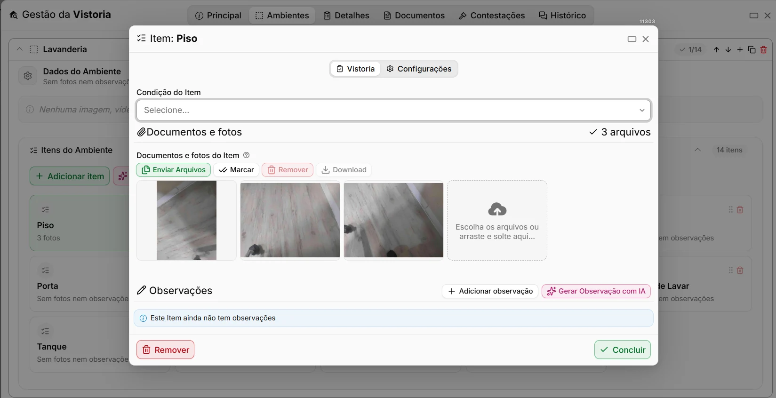776x398 pixels.
Task: Click the pink AI sparkle button beside Adicionar item
Action: click(x=122, y=176)
